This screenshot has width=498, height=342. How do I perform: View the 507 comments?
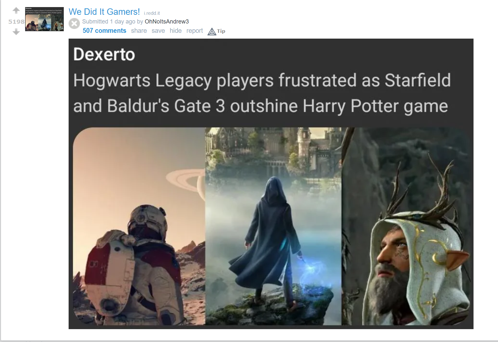pos(104,31)
